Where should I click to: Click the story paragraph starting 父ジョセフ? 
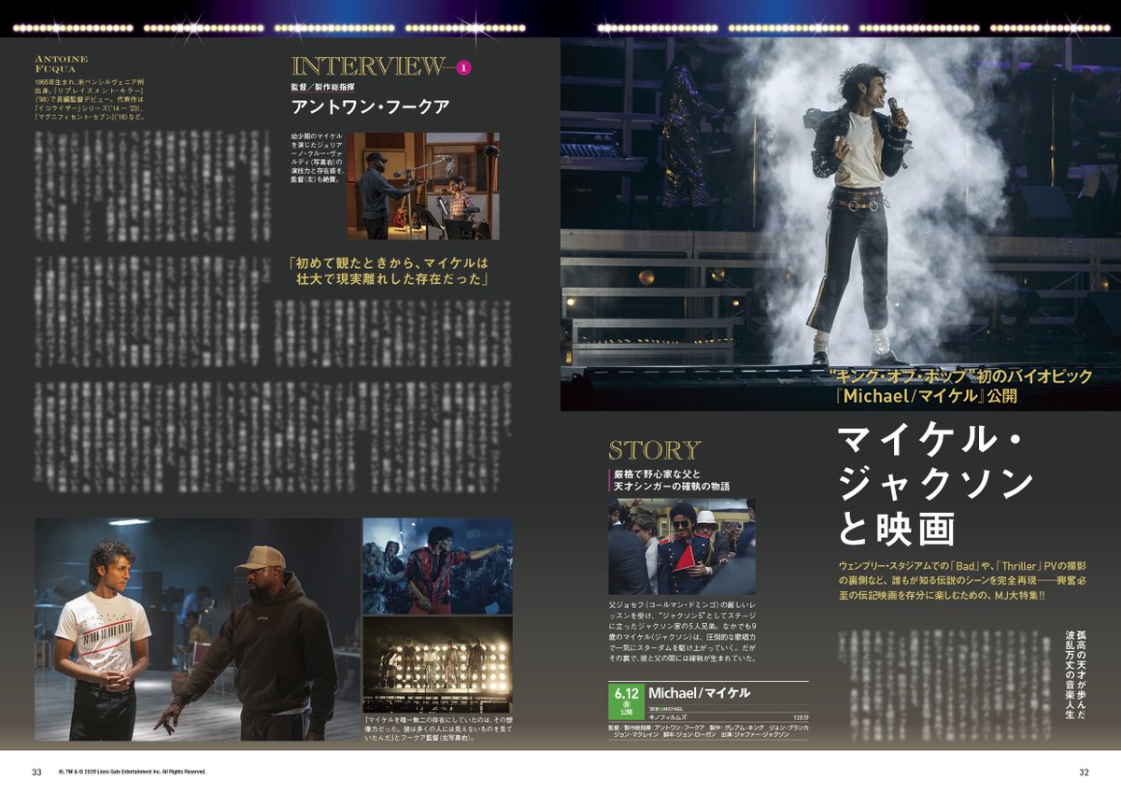(681, 631)
